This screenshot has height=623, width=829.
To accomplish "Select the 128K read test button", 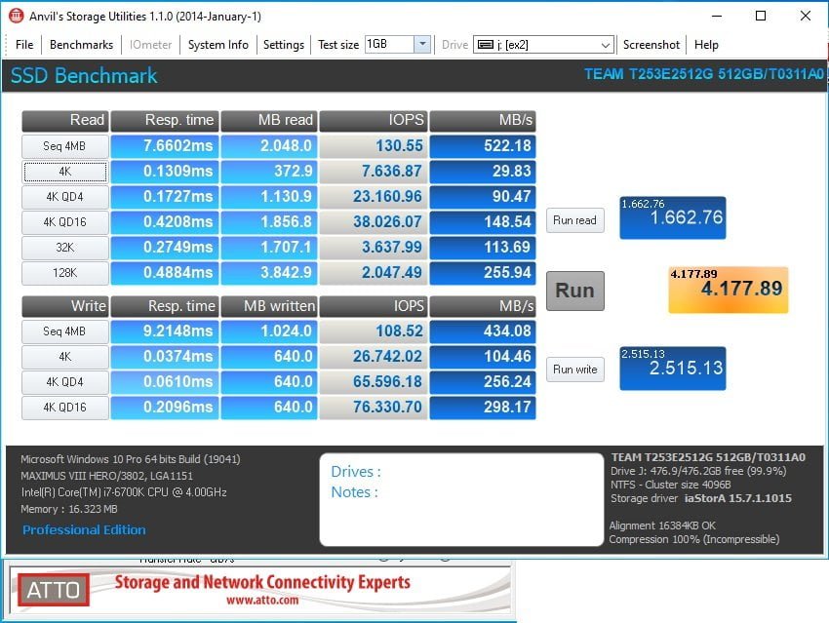I will [65, 273].
